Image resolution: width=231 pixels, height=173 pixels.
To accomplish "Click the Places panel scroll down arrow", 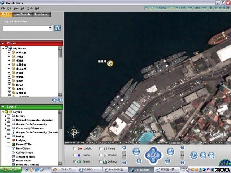I will pos(60,94).
